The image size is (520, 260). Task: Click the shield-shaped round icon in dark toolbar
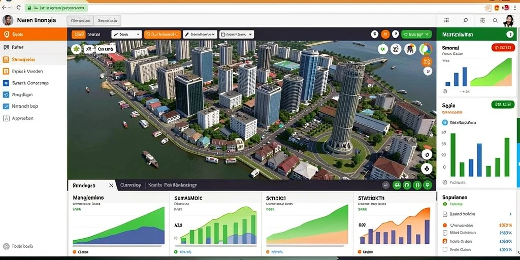(374, 34)
